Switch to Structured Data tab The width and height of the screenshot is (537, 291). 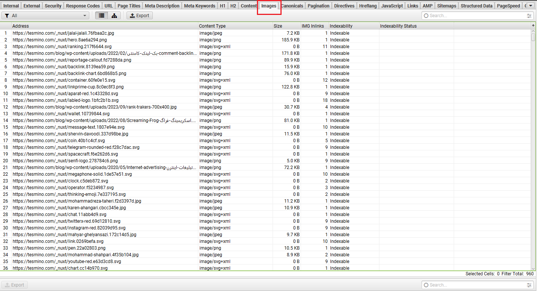477,6
